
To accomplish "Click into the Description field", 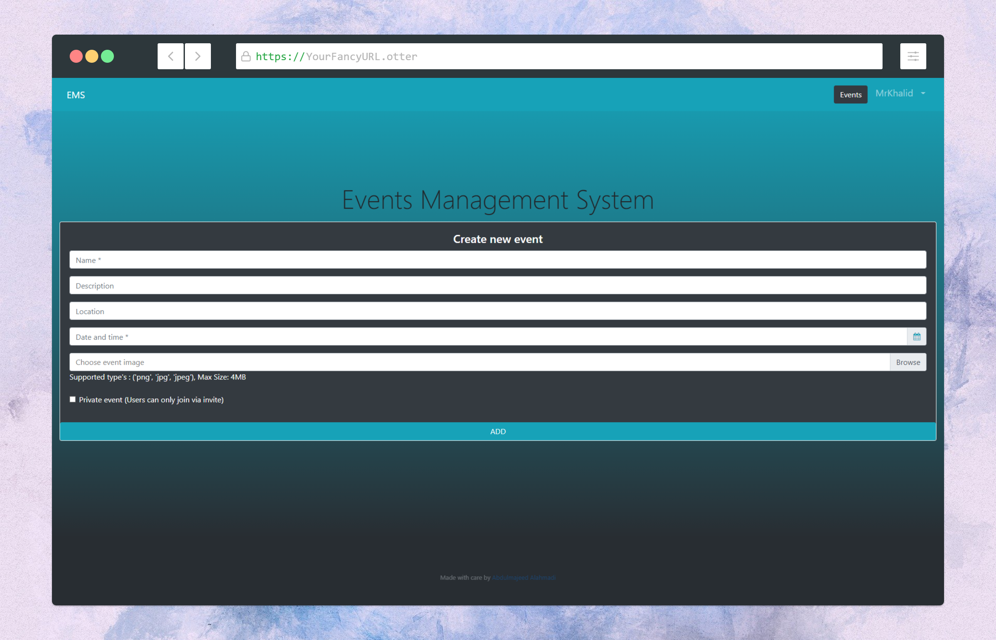I will click(498, 286).
